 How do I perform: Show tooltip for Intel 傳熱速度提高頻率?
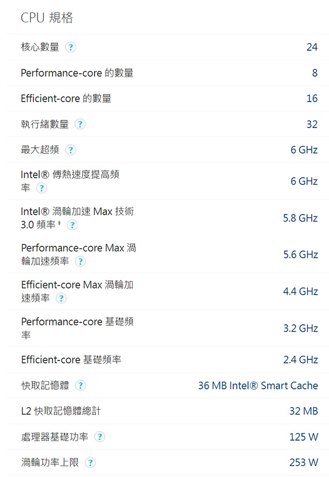coord(42,188)
